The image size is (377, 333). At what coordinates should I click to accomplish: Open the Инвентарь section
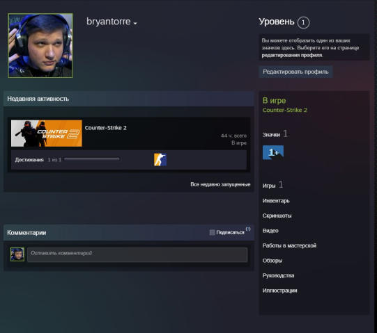276,201
